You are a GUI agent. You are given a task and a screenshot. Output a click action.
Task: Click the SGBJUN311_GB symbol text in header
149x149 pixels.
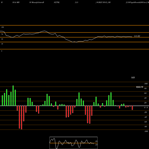point(103,2)
